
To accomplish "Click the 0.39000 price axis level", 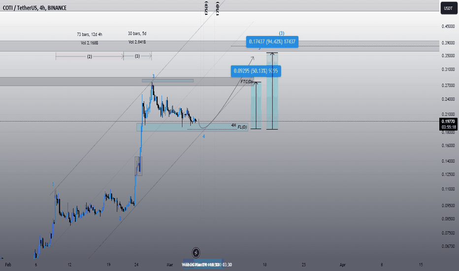I will coord(448,43).
